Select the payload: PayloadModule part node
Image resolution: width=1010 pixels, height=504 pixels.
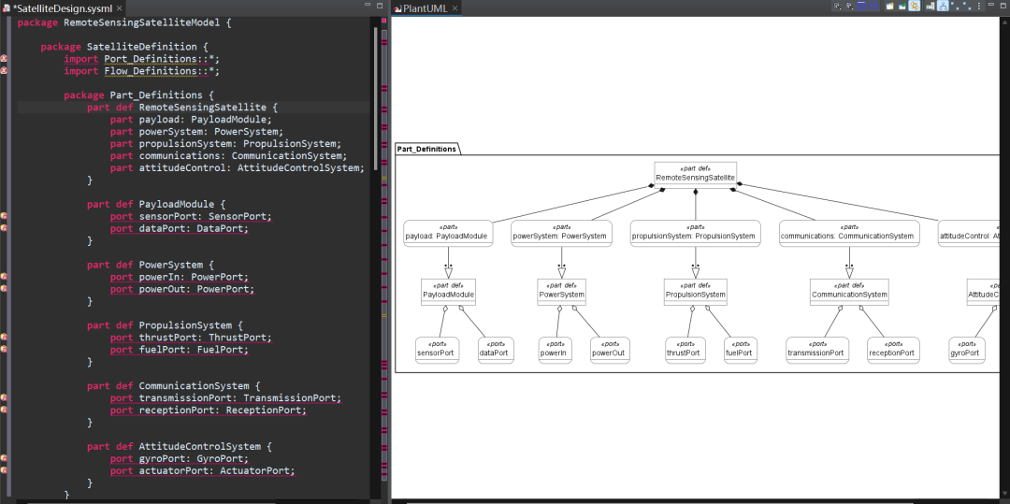(x=448, y=233)
